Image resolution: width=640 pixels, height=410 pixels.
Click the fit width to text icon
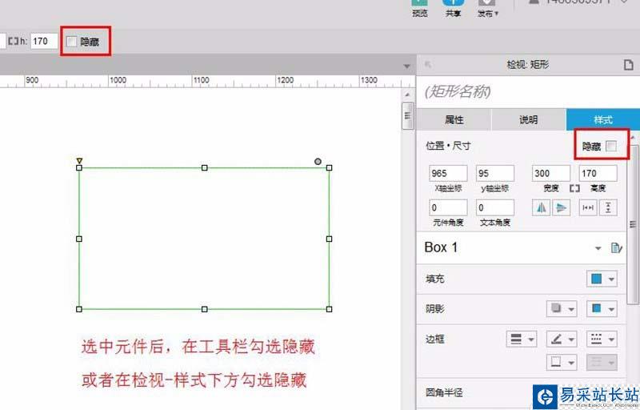[x=588, y=207]
